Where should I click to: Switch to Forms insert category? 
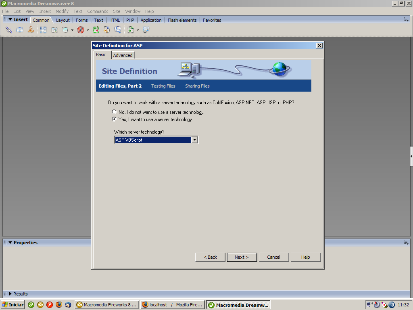click(x=81, y=20)
